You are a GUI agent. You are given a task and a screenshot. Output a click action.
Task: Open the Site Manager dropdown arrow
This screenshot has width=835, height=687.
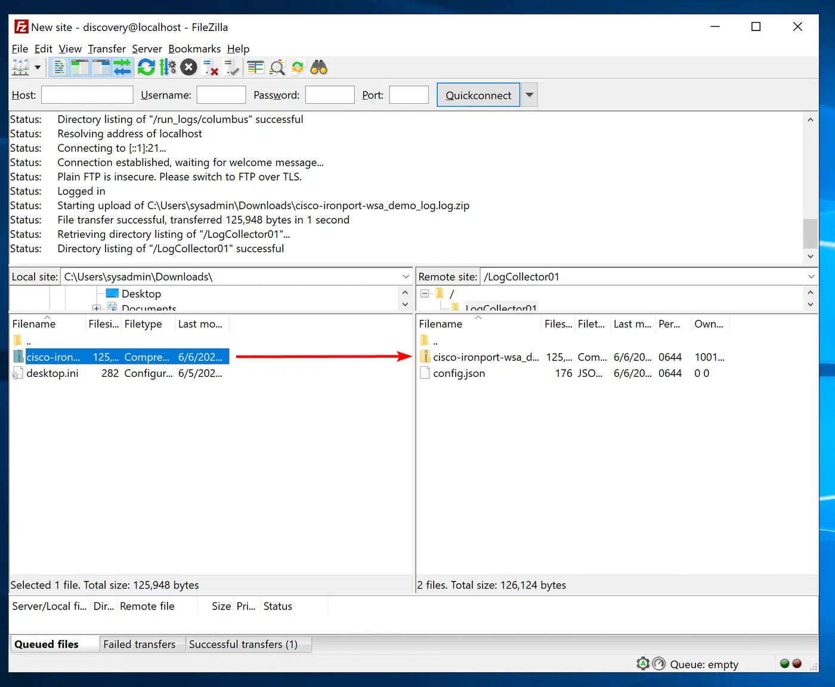click(38, 67)
